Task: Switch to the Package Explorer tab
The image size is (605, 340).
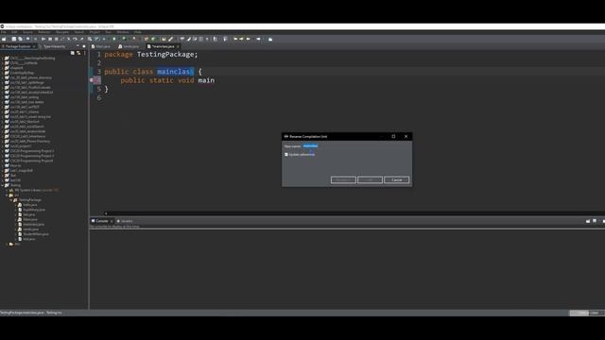Action: tap(18, 46)
